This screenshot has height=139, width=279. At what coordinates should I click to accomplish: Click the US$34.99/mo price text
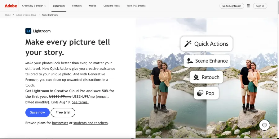[x=84, y=97]
